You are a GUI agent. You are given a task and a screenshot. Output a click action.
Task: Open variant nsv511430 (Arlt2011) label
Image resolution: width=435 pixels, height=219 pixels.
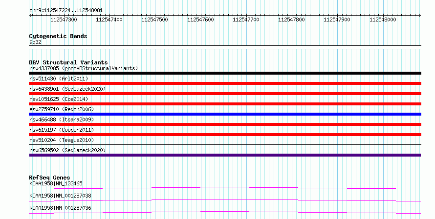59,79
